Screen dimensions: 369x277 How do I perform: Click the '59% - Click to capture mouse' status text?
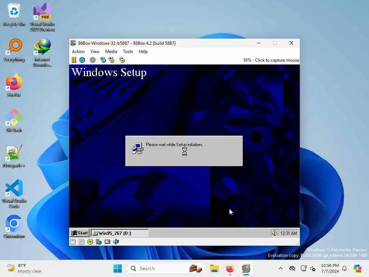click(x=271, y=60)
